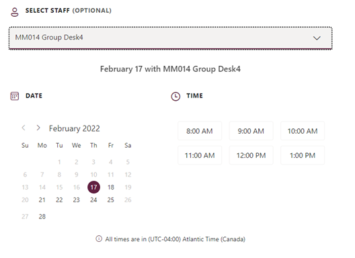Pick the 11:00 AM time slot
This screenshot has width=355, height=258.
(200, 155)
